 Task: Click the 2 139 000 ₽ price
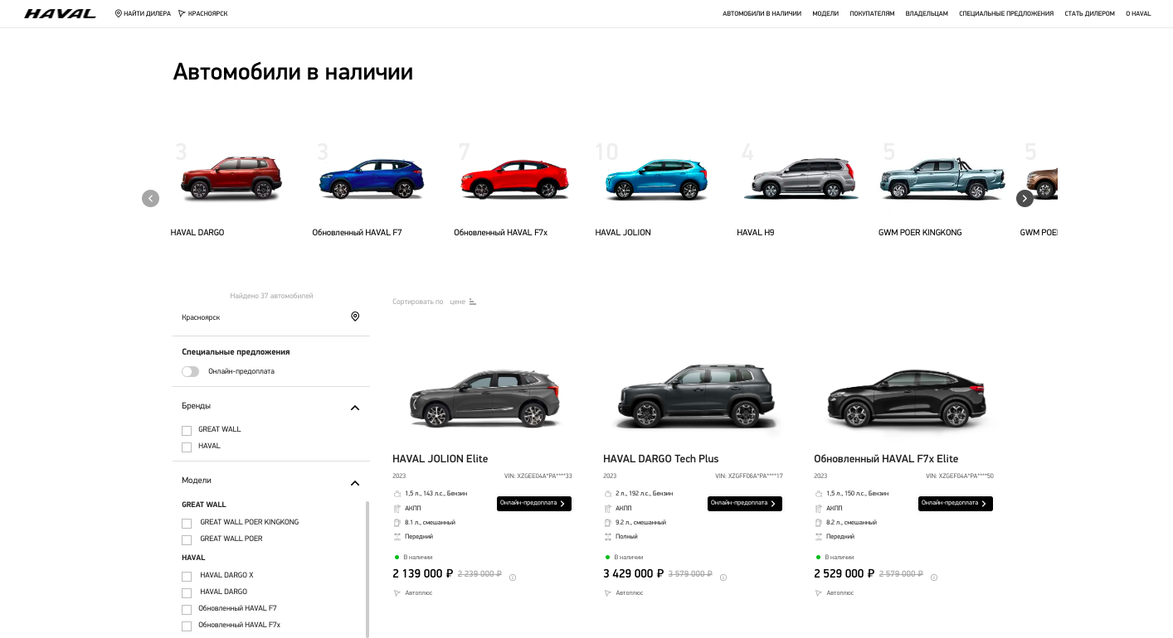[423, 573]
